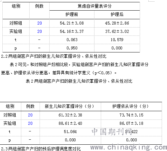The height and width of the screenshot is (151, 167).
Task: Click the 表 2 table caption line
Action: click(79, 81)
